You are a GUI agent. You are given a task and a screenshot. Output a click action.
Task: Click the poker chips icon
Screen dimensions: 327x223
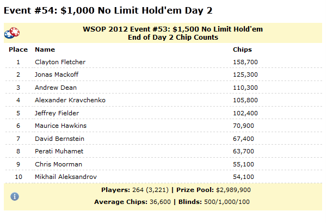pos(12,33)
